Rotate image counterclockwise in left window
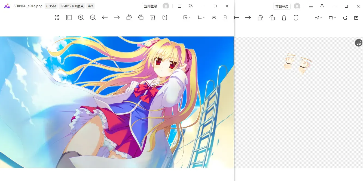363x181 pixels. pos(129,17)
